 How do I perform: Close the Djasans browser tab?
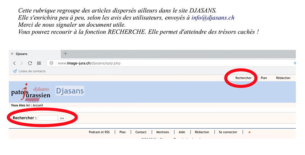tap(12, 54)
